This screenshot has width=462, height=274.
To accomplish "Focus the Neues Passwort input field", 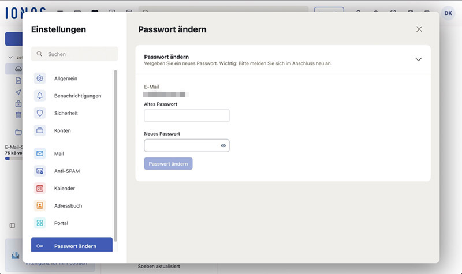I will click(181, 145).
